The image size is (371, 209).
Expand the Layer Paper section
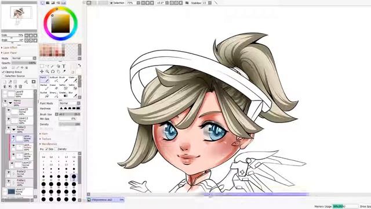coord(9,53)
